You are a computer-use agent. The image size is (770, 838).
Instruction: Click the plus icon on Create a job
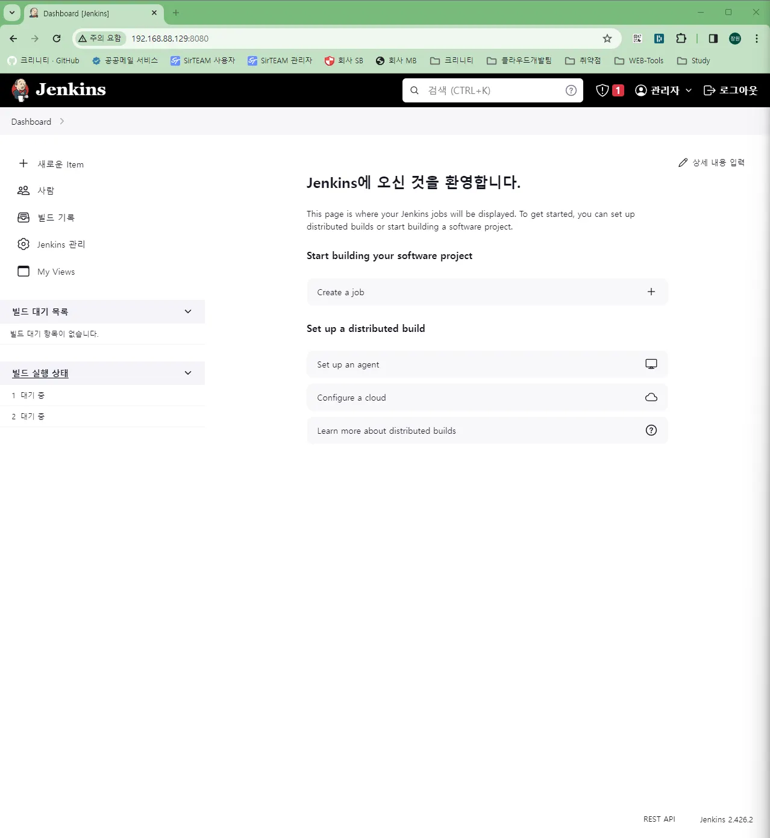[651, 292]
